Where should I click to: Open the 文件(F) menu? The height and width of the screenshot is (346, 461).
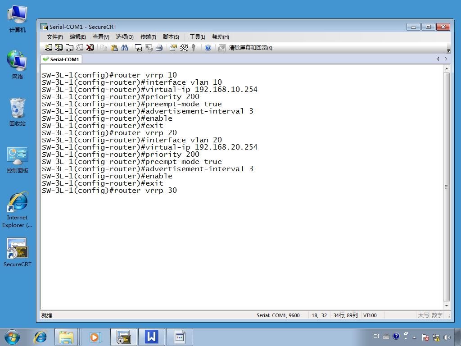pyautogui.click(x=54, y=37)
